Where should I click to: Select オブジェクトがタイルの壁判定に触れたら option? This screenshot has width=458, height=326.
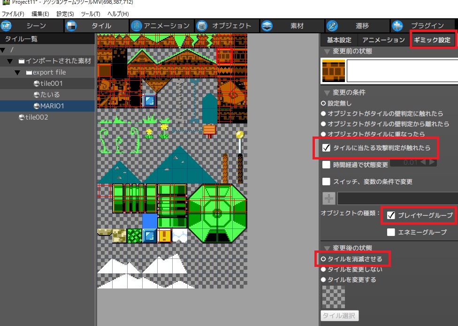[x=323, y=114]
